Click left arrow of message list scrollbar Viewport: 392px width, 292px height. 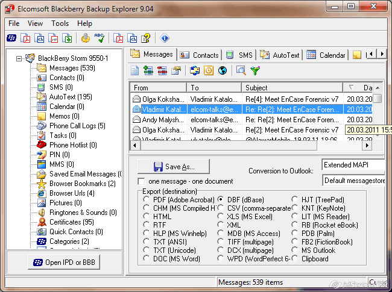pos(135,145)
